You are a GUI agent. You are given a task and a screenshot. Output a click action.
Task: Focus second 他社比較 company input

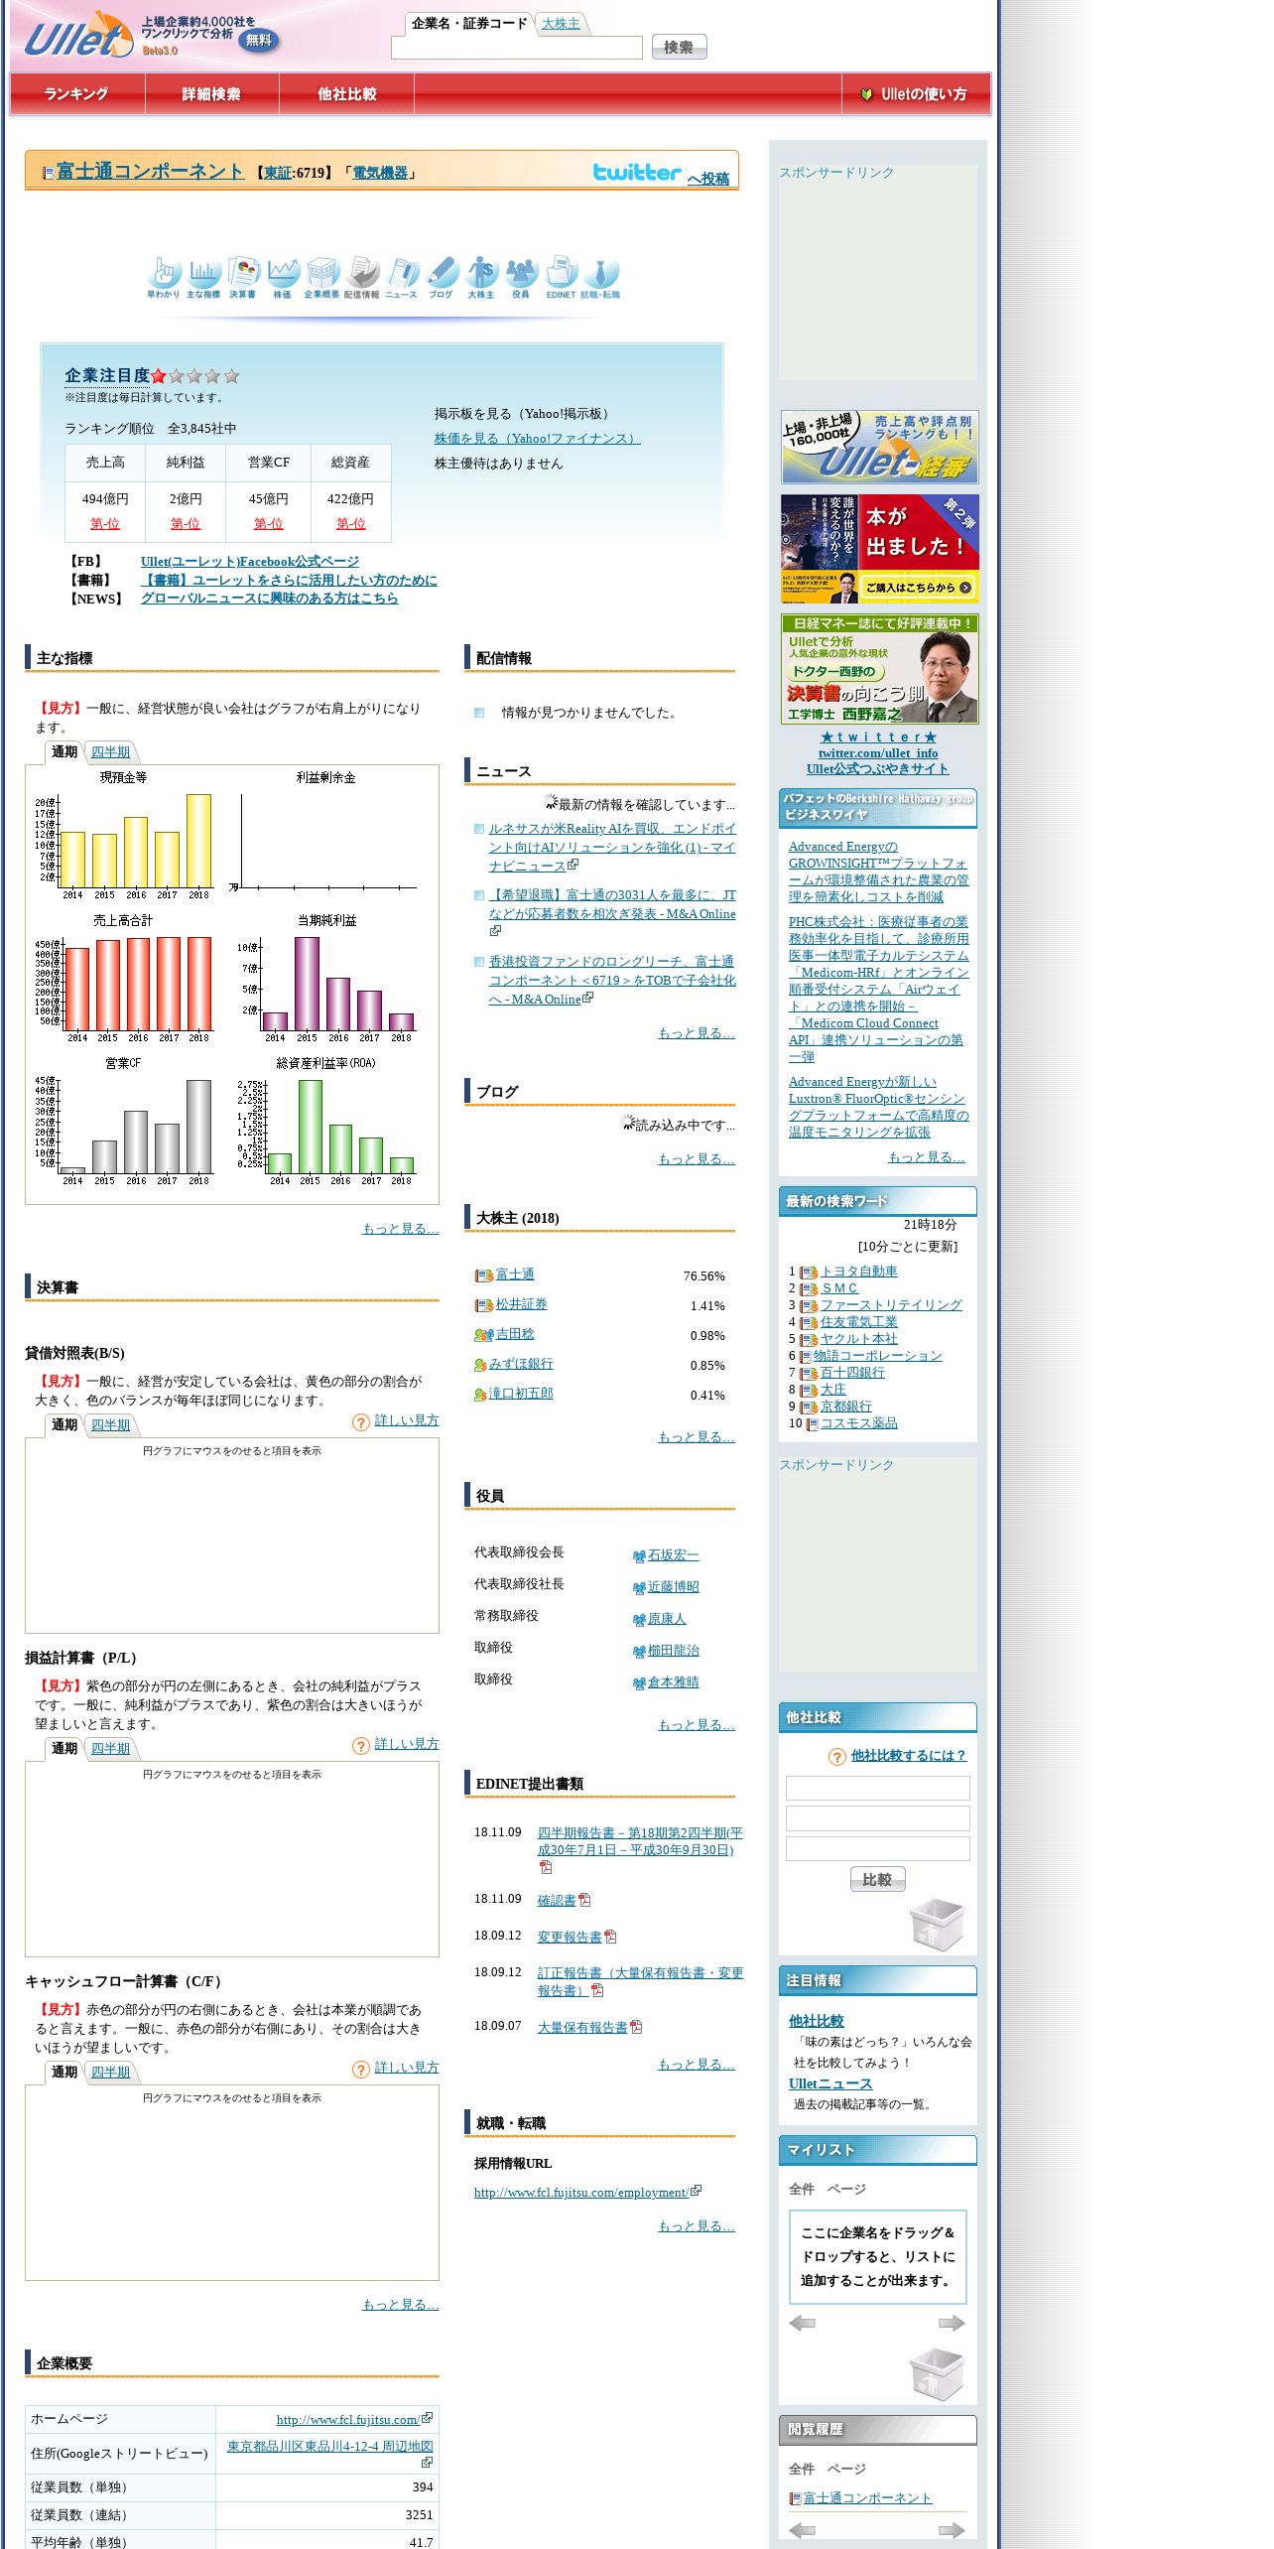877,1818
